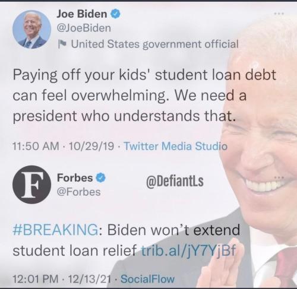Open the @JoeBiden handle

pyautogui.click(x=84, y=28)
